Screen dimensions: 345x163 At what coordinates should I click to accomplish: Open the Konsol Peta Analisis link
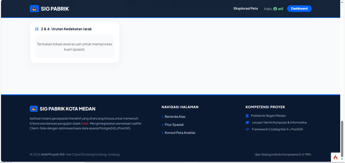click(x=180, y=133)
